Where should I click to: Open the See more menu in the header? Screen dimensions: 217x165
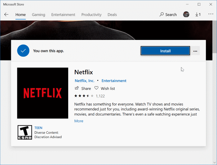[210, 14]
